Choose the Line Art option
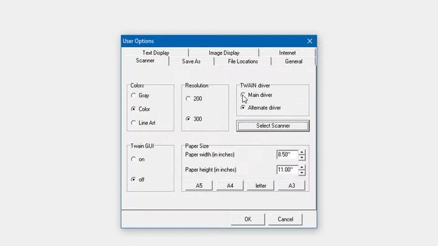The height and width of the screenshot is (246, 438). 133,123
